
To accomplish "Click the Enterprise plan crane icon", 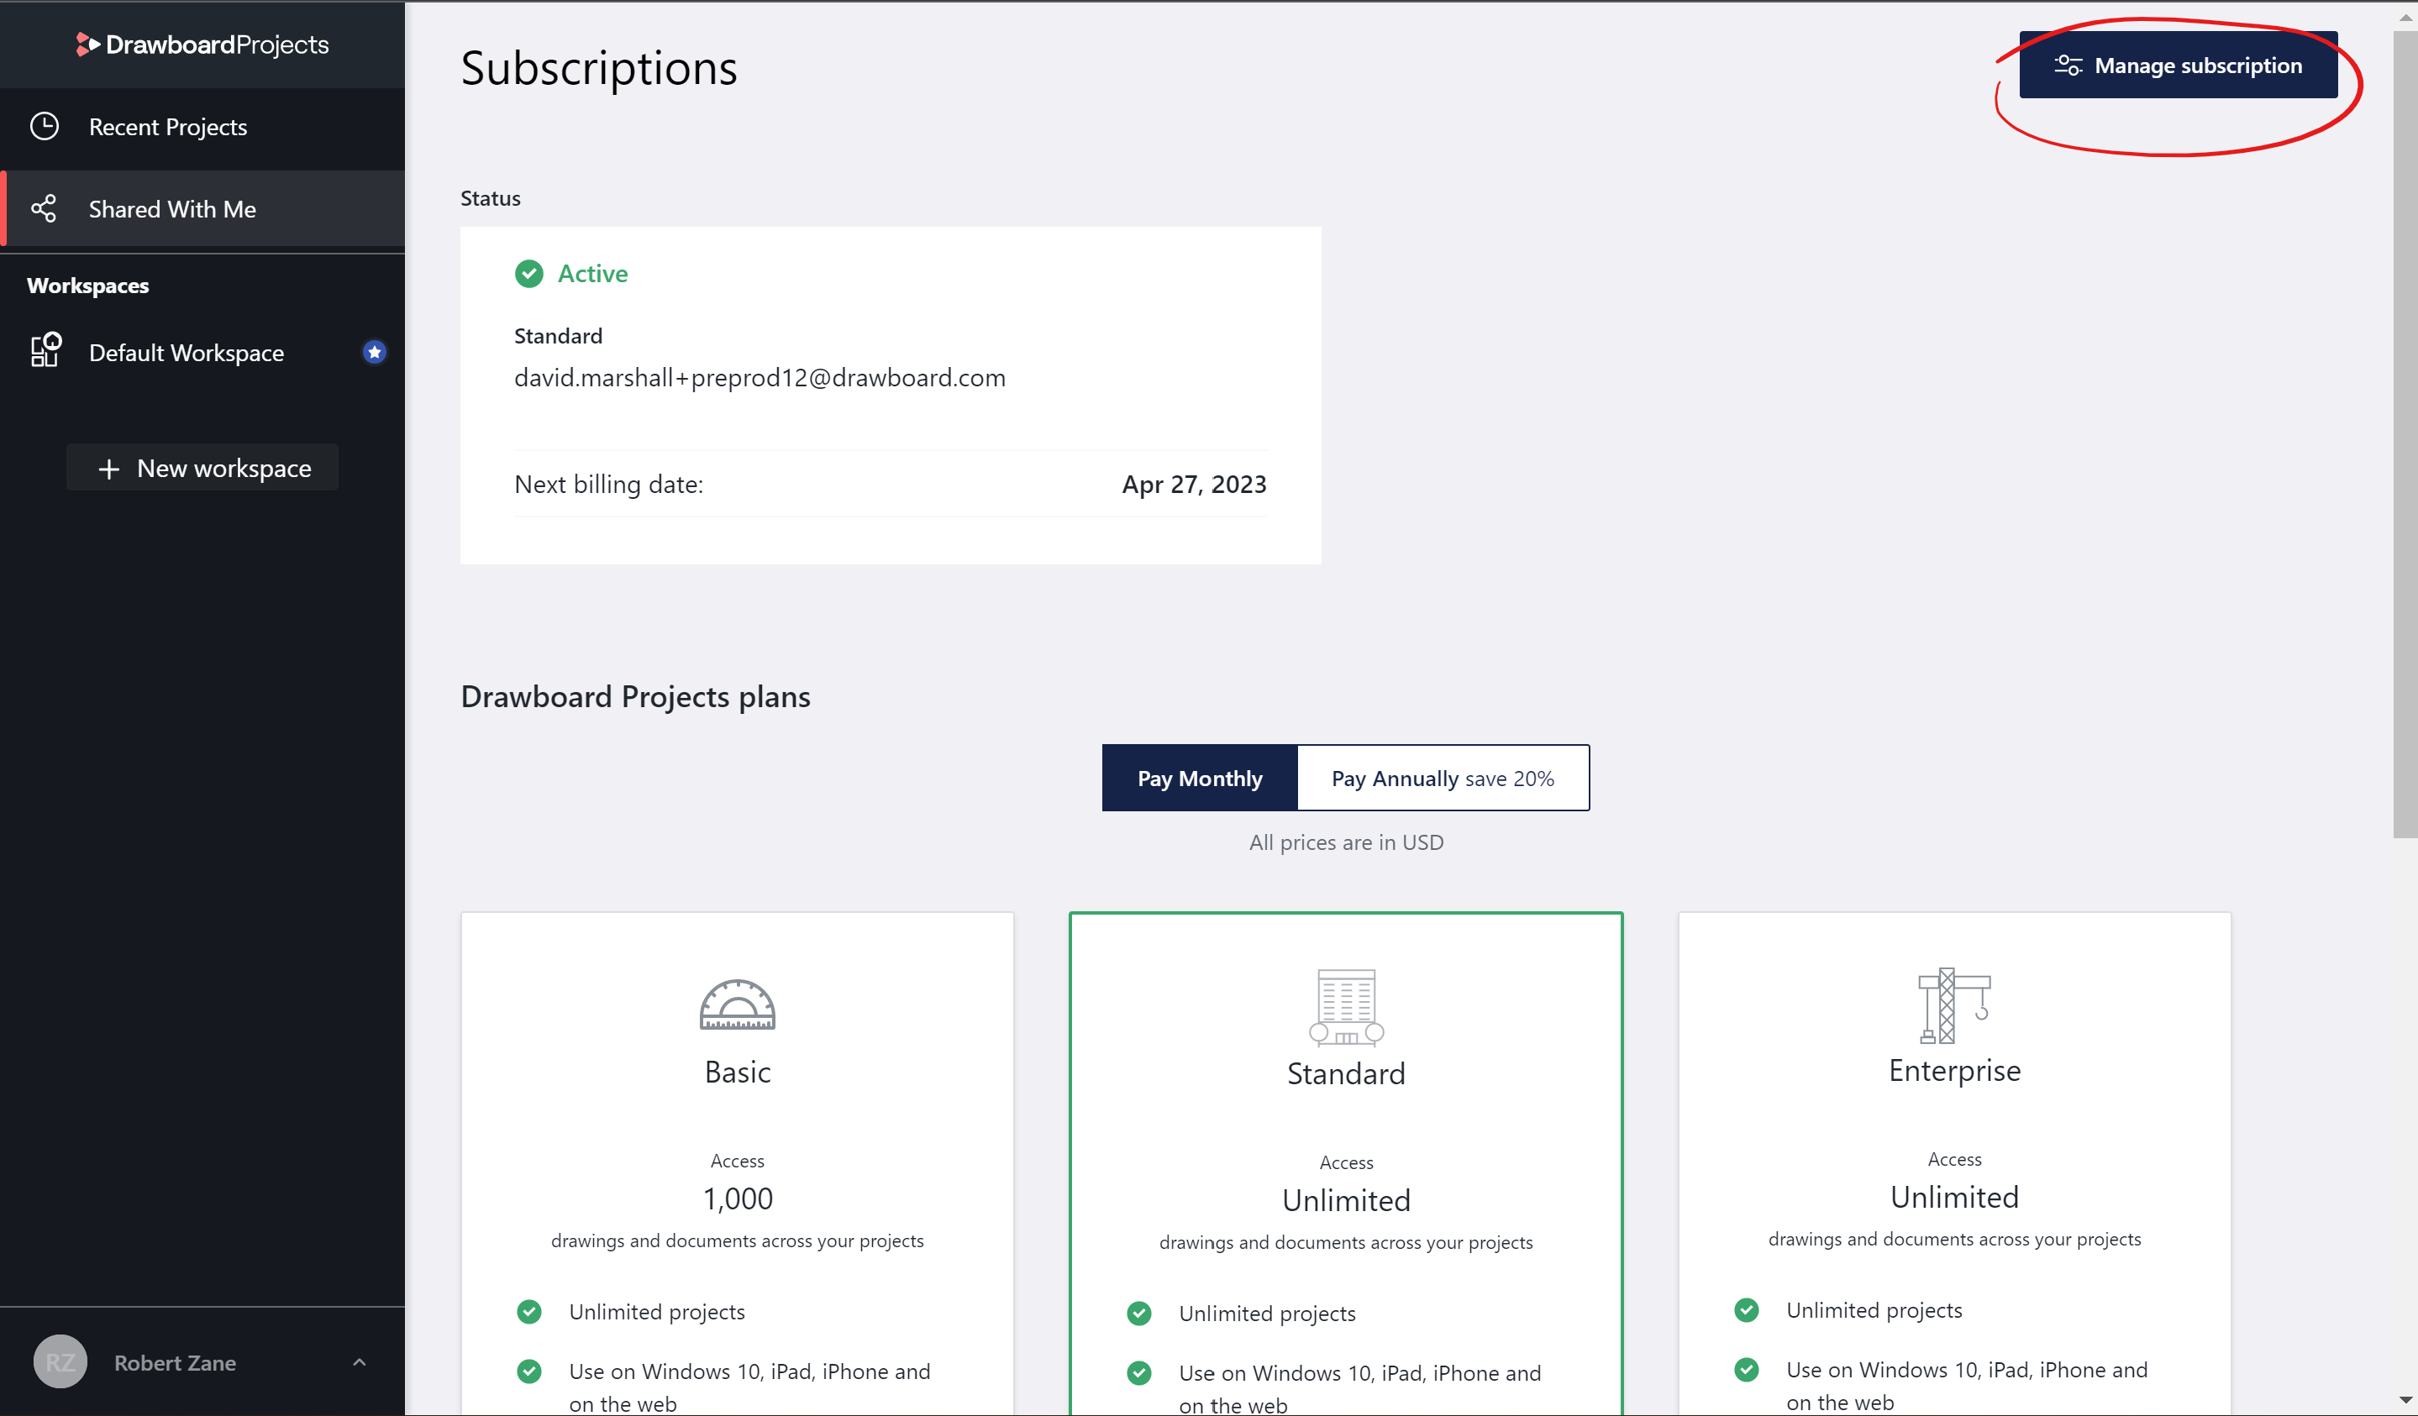I will tap(1953, 1005).
